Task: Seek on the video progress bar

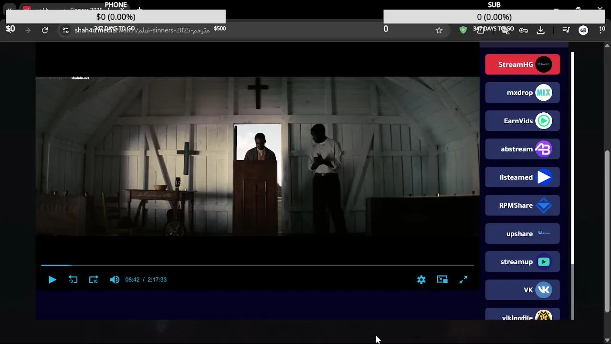Action: tap(257, 265)
